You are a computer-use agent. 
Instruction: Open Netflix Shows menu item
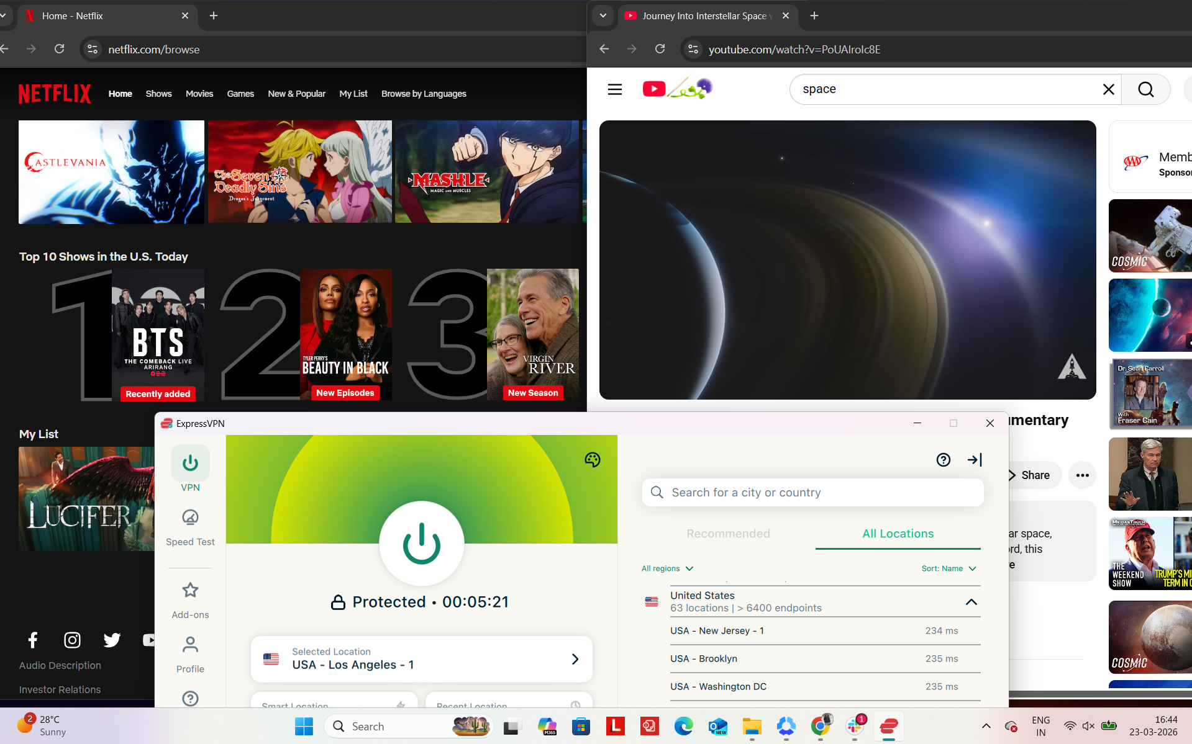click(158, 94)
